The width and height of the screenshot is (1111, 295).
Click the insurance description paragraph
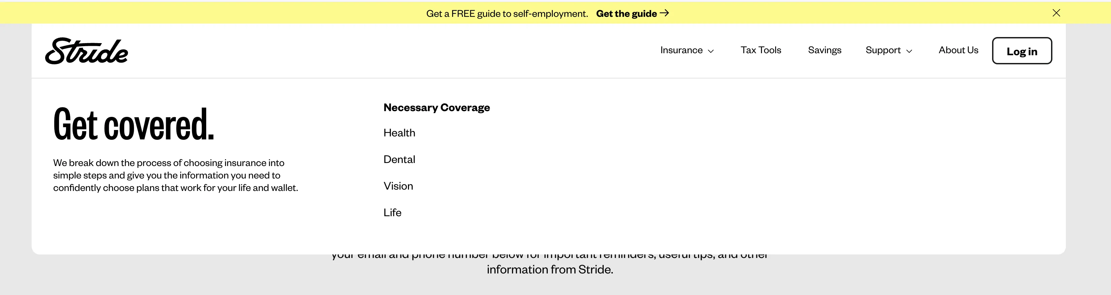pos(176,175)
